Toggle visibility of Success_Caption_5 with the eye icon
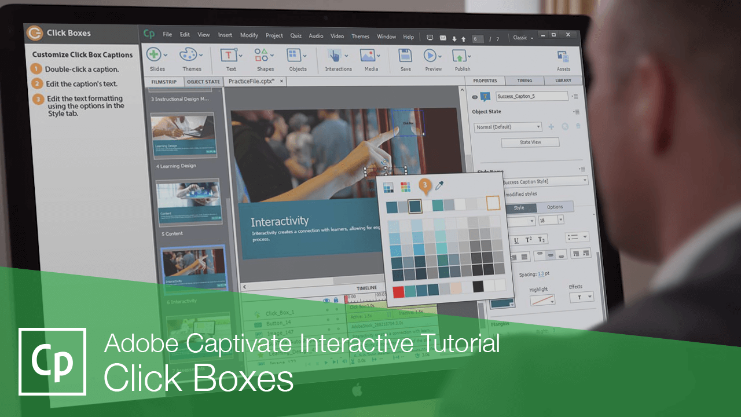741x417 pixels. pos(475,97)
